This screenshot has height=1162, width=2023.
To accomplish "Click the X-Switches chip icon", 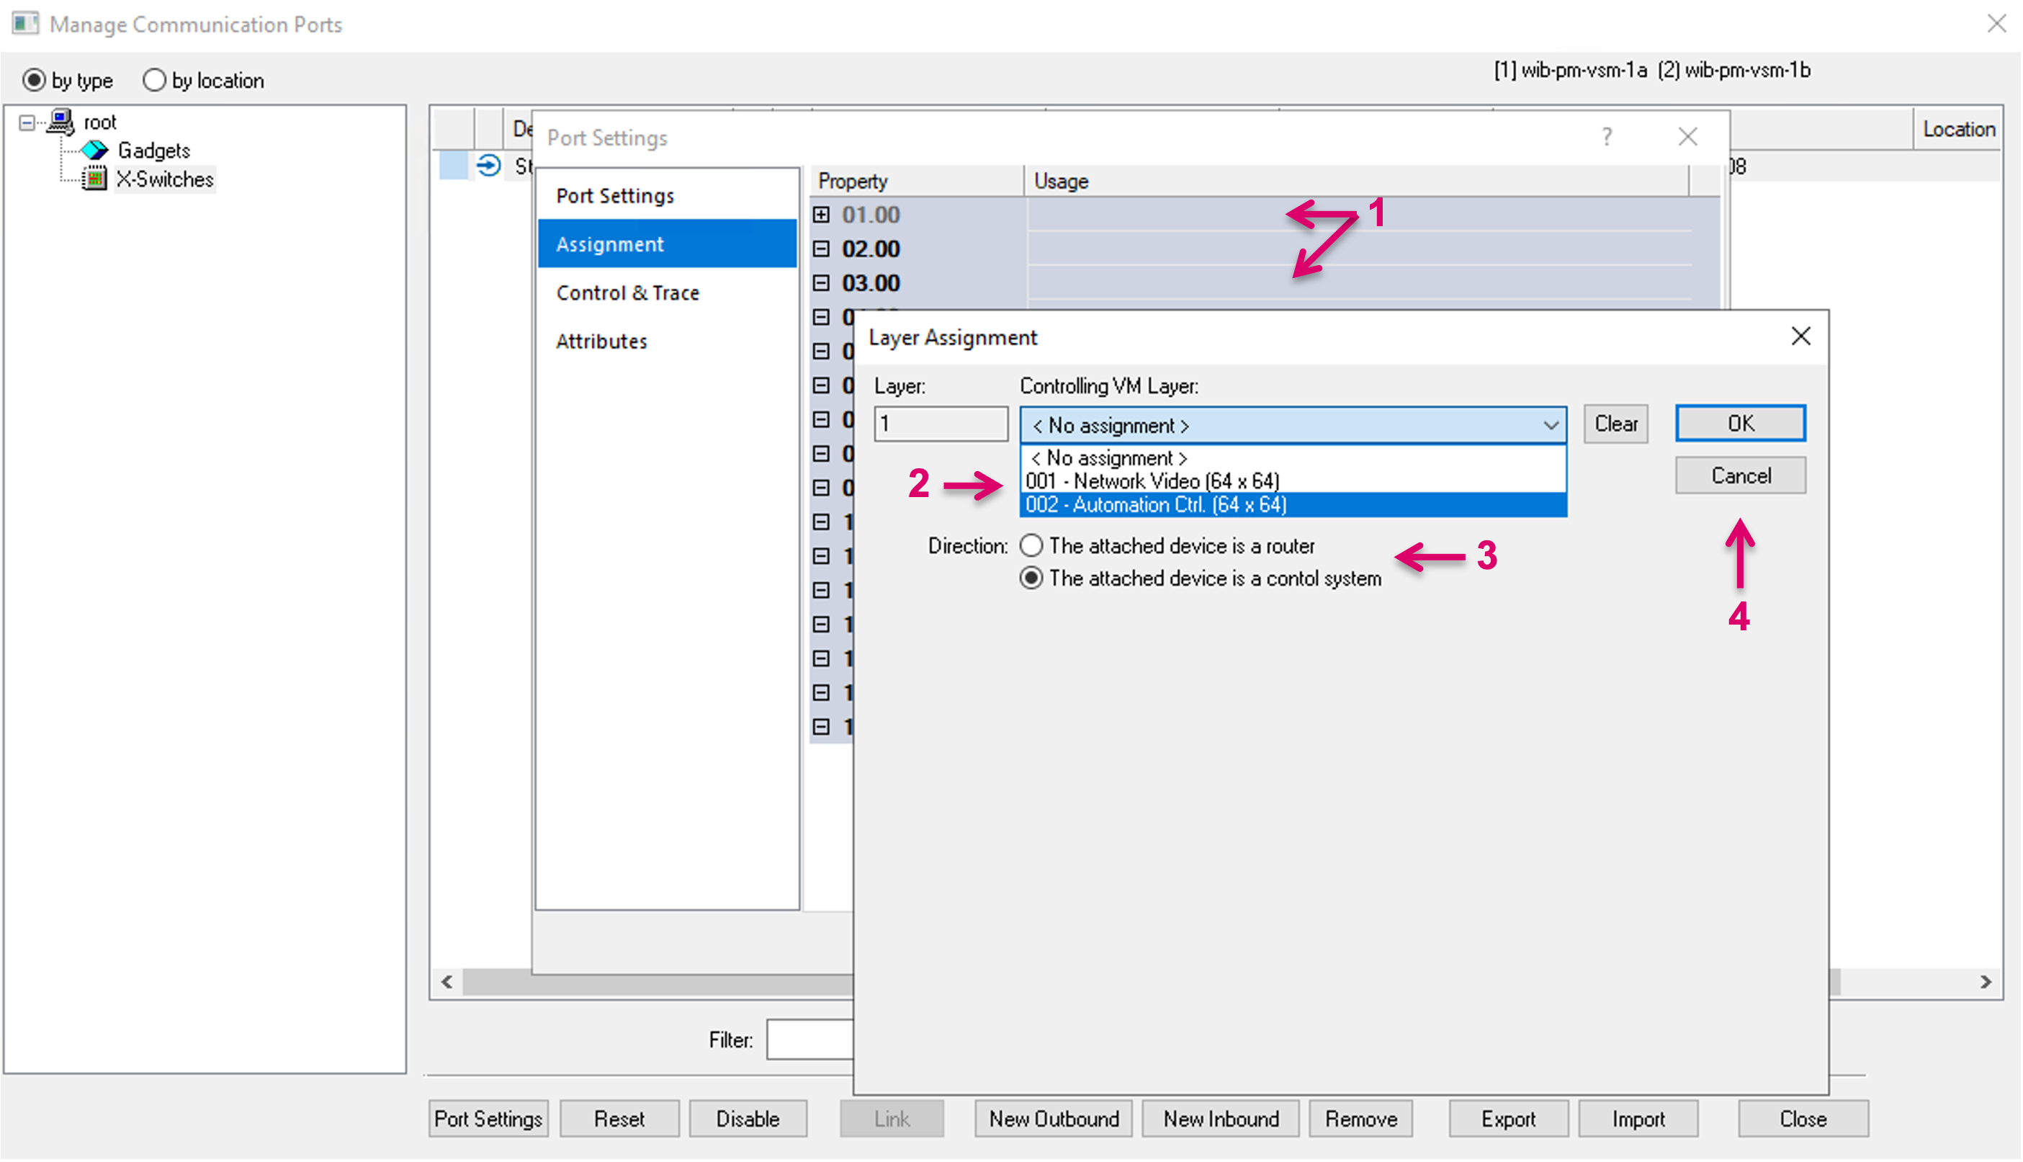I will tap(95, 179).
